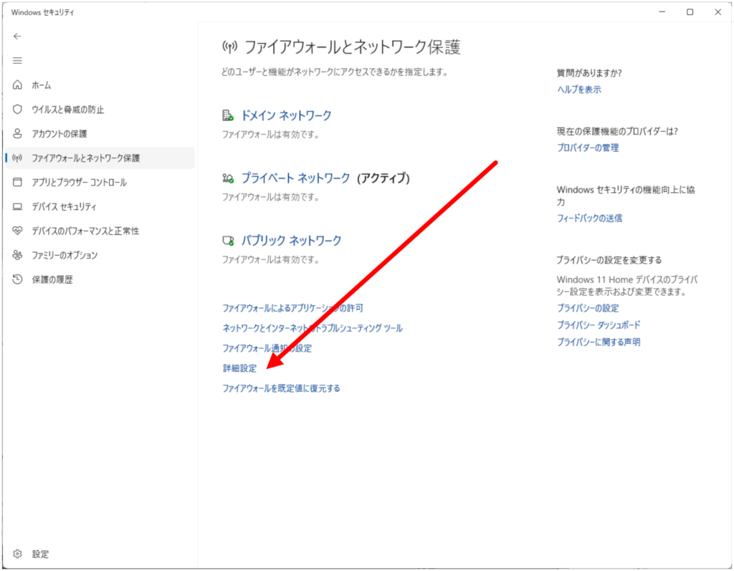Screen dimensions: 734x571
Task: Open ドメイン ネットワーク settings
Action: (x=286, y=116)
